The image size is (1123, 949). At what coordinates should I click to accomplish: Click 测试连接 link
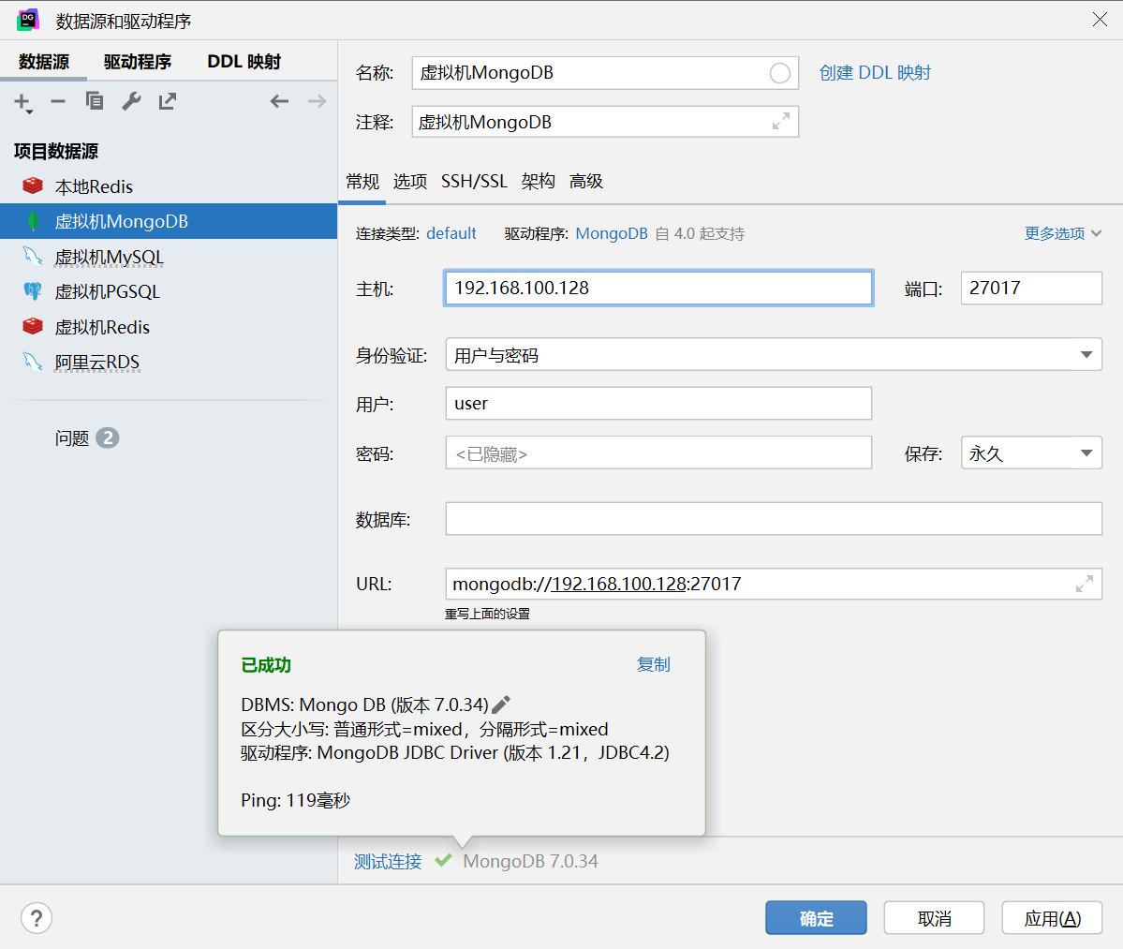tap(388, 861)
